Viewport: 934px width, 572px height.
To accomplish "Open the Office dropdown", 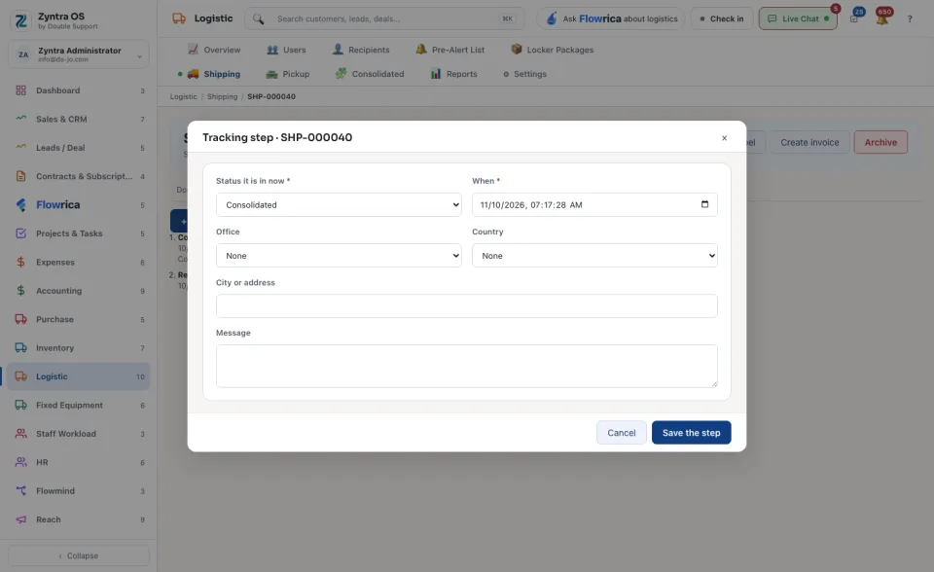I will 339,256.
